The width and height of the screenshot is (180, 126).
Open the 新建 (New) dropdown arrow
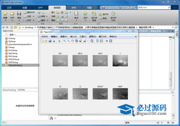[x=5, y=20]
